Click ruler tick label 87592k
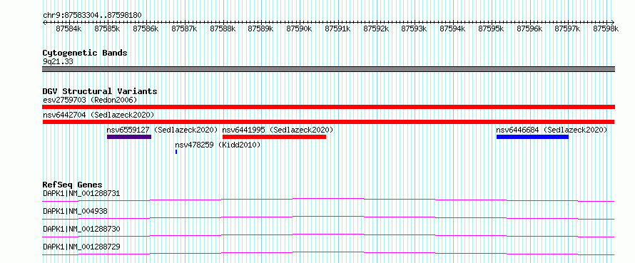The height and width of the screenshot is (263, 635). 376,29
